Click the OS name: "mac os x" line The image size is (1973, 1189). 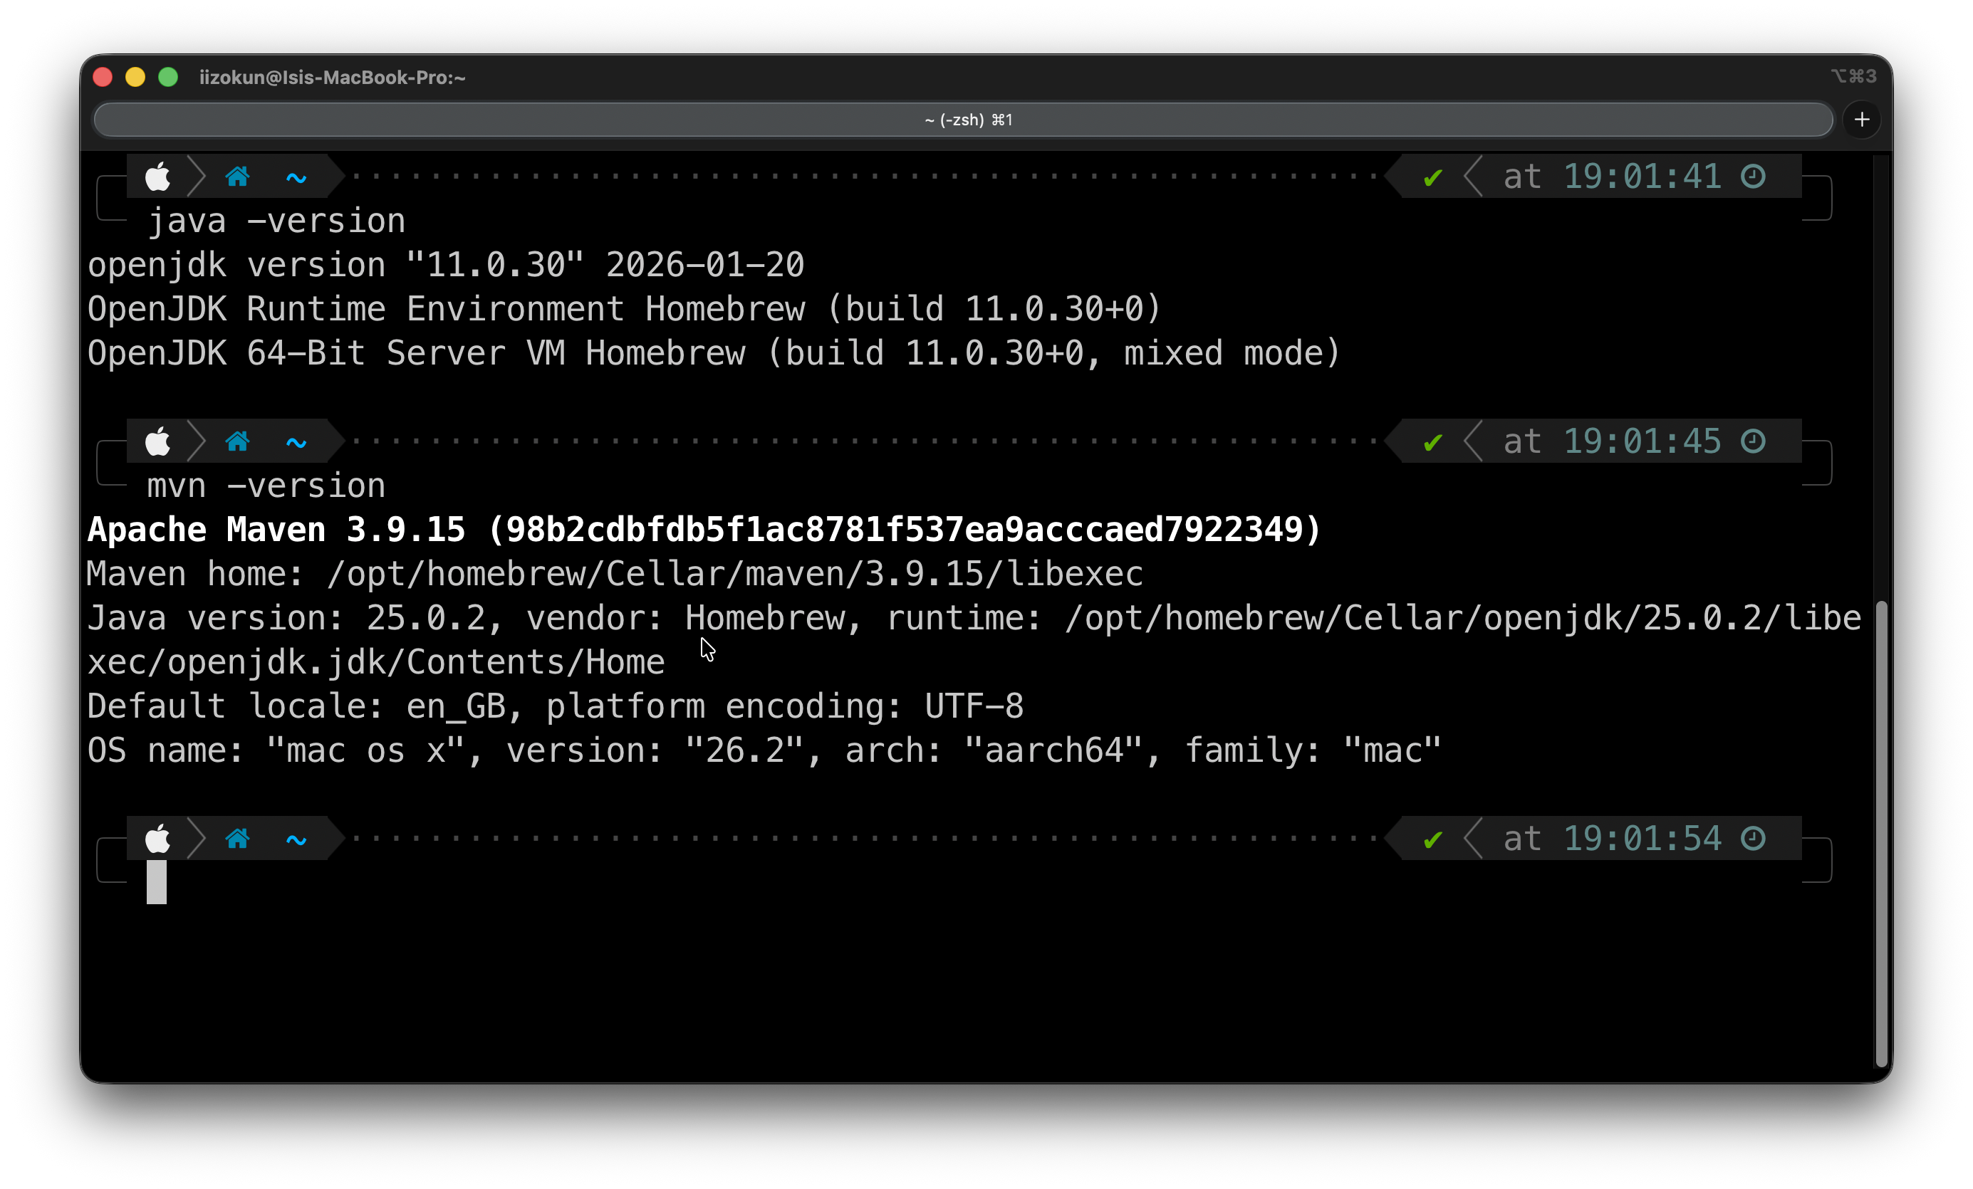(x=764, y=750)
